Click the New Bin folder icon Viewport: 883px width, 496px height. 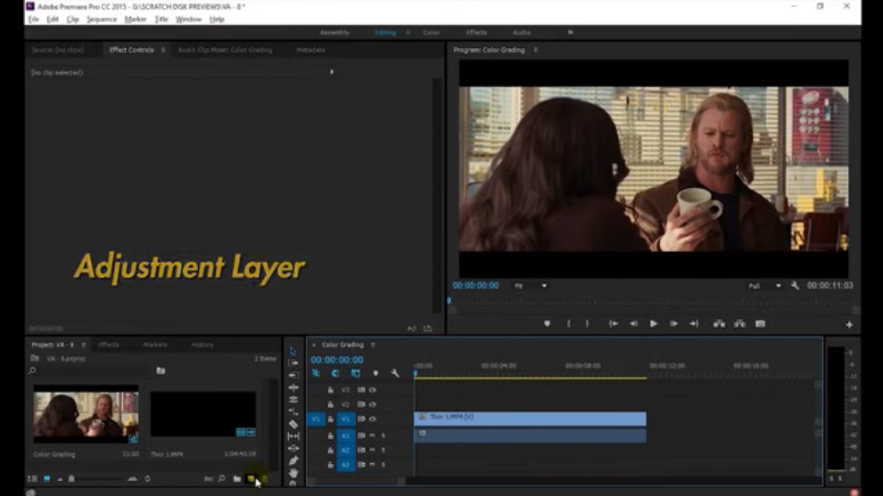237,479
